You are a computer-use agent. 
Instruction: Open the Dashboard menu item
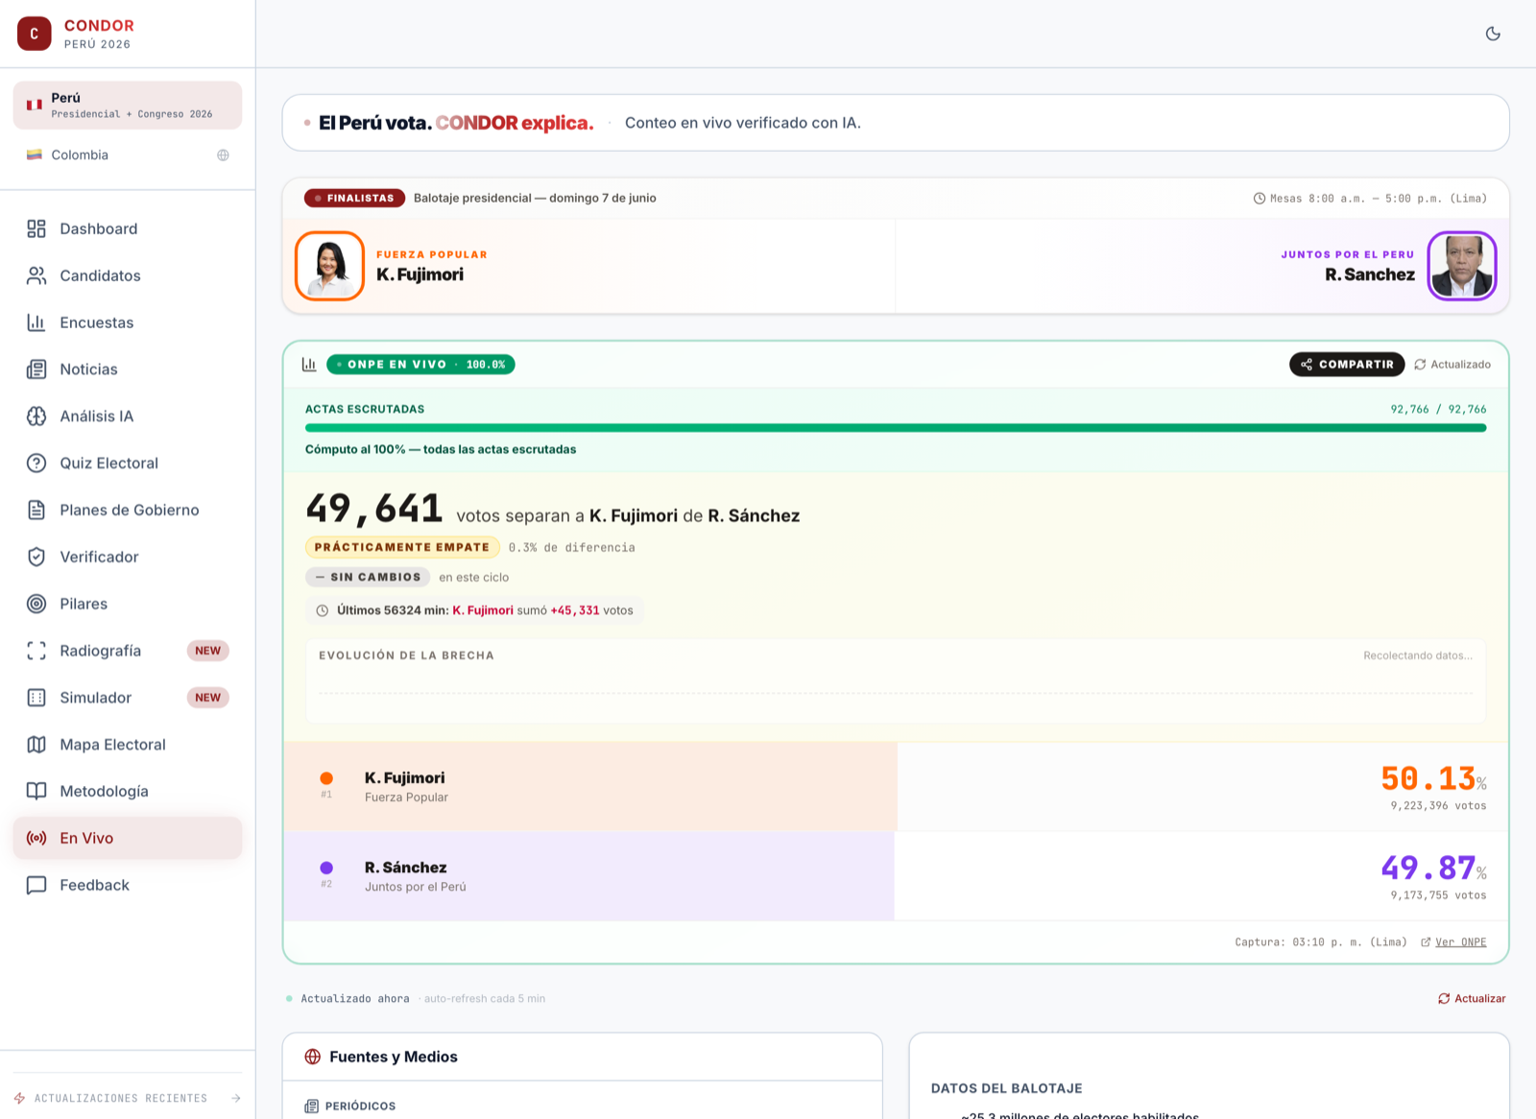click(128, 228)
